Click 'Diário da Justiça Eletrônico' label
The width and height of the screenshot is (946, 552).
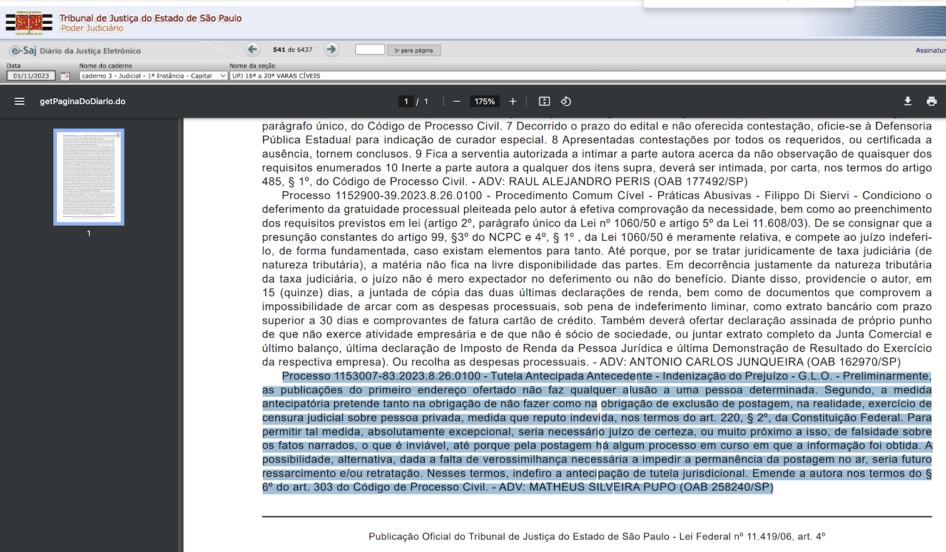(x=90, y=51)
